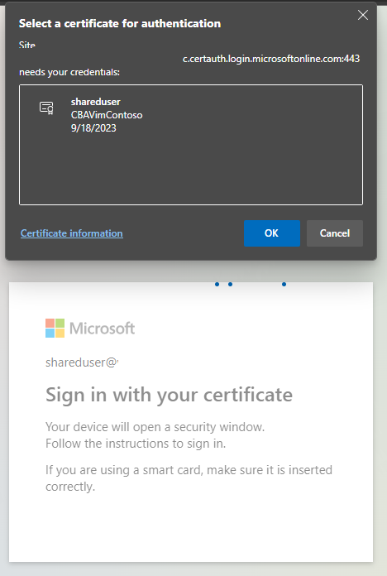The height and width of the screenshot is (576, 387).
Task: Cancel the certificate authentication dialog
Action: click(x=335, y=233)
